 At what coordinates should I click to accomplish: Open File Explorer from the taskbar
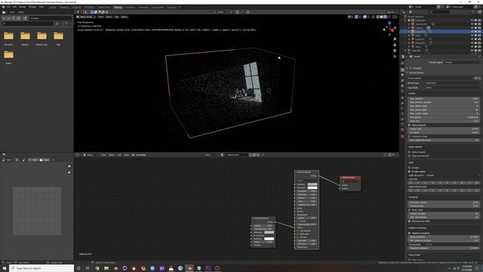coord(106,268)
